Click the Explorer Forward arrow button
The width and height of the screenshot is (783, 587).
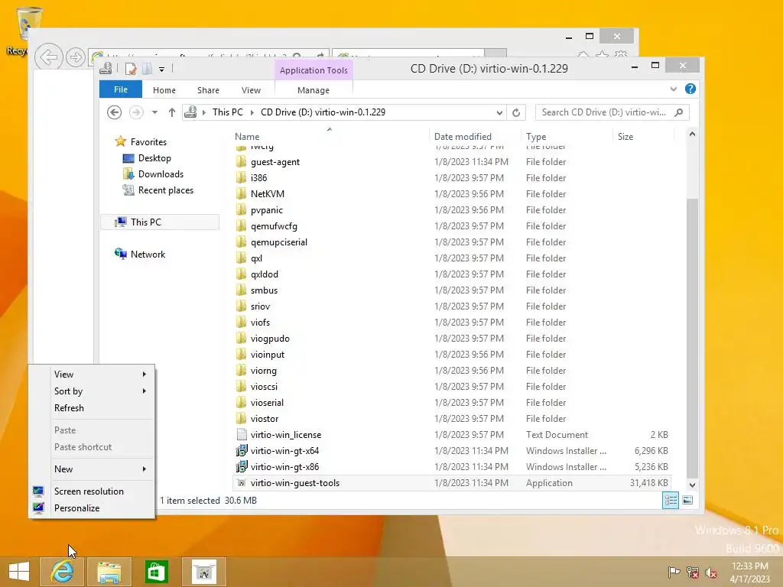click(x=136, y=112)
